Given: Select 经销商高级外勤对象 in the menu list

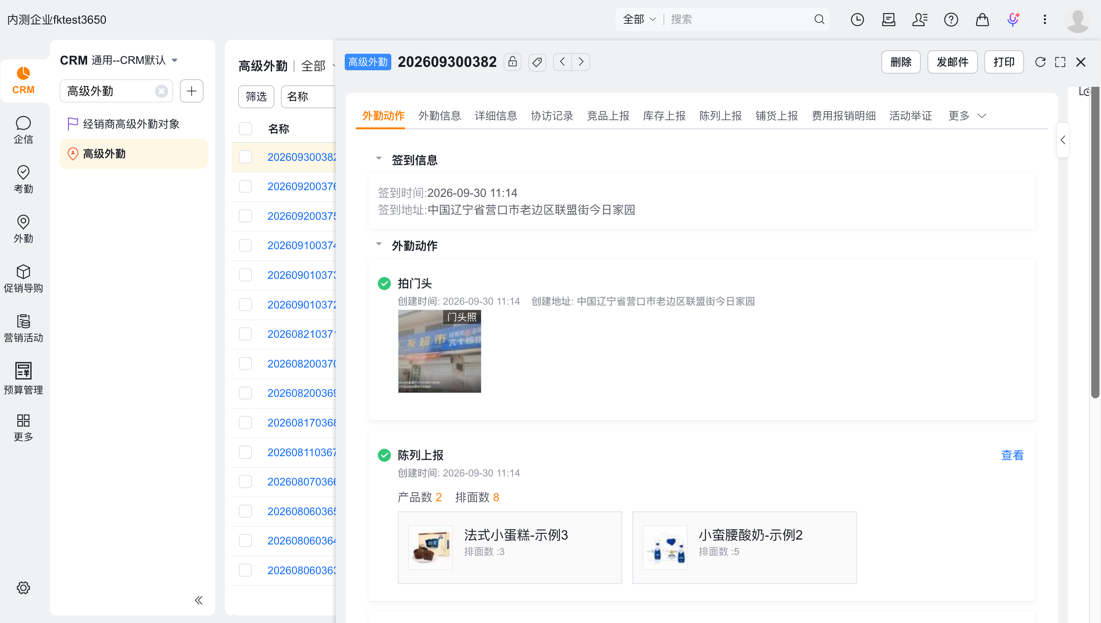Looking at the screenshot, I should (133, 124).
